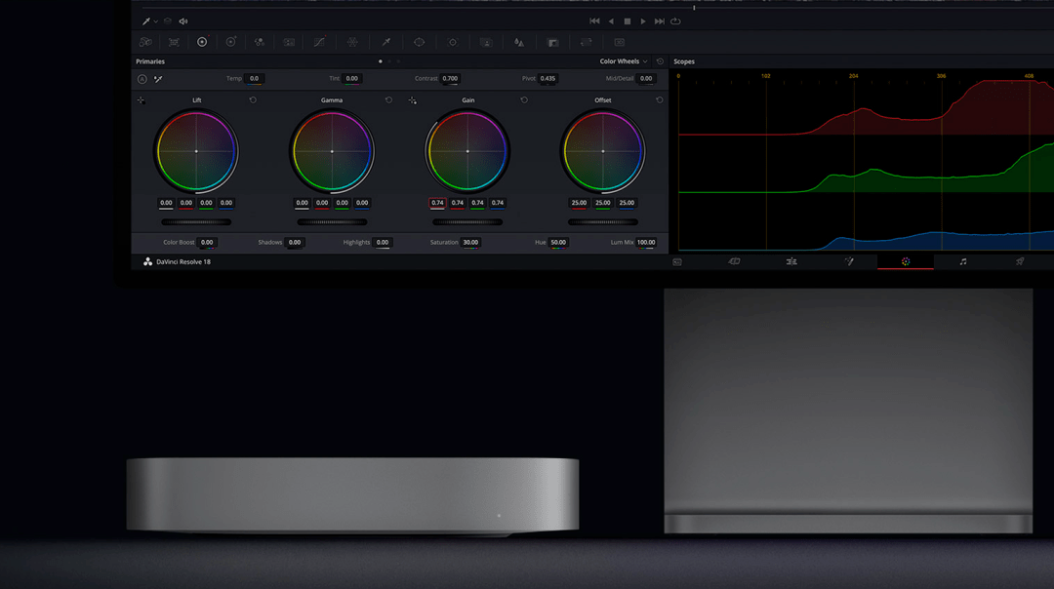
Task: Click the Saturation value field 30.00
Action: [x=470, y=243]
